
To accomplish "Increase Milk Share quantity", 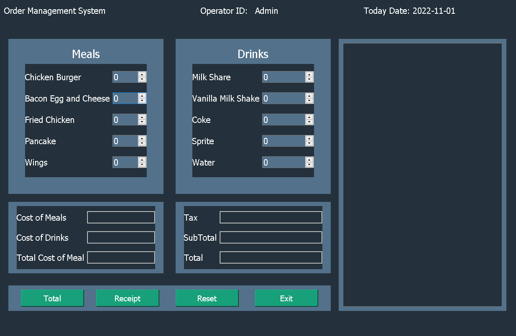I will point(309,75).
